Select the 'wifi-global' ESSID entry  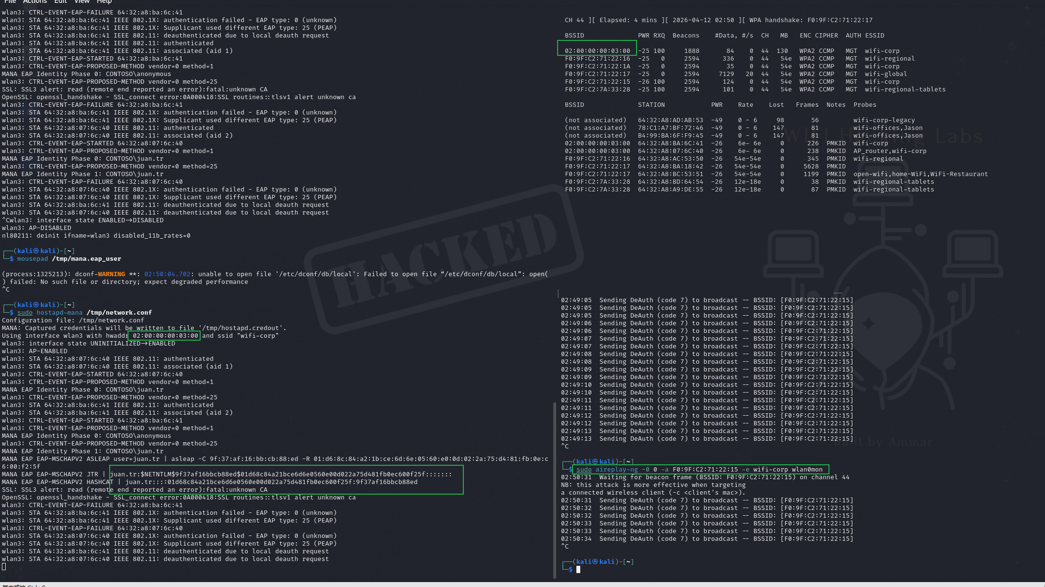click(x=886, y=74)
